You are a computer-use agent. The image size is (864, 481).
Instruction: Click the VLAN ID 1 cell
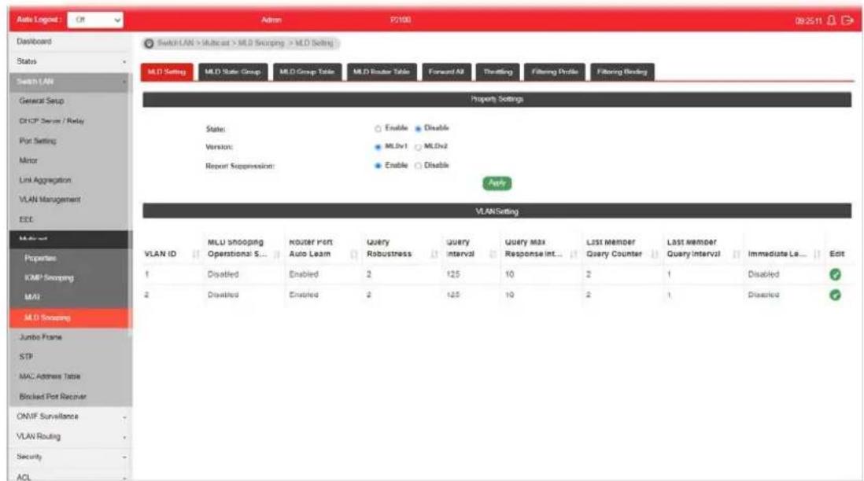coord(147,274)
